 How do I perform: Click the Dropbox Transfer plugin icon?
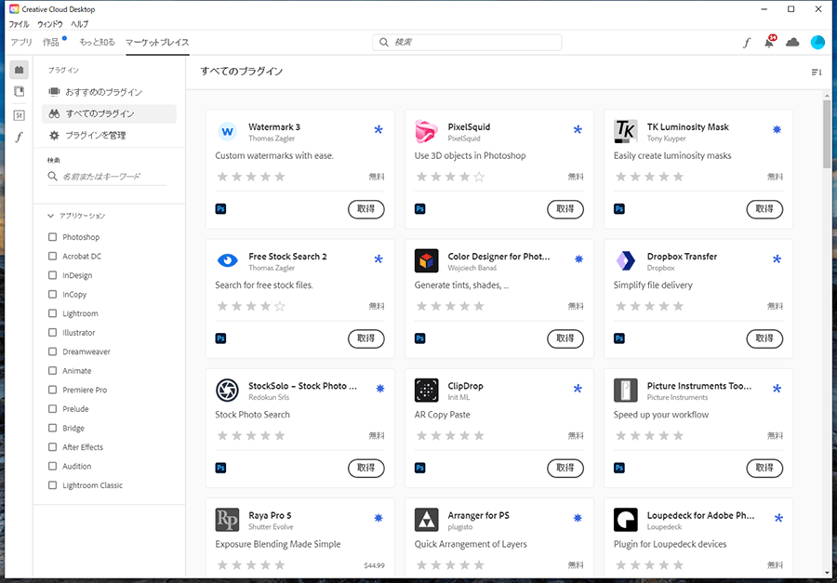626,260
